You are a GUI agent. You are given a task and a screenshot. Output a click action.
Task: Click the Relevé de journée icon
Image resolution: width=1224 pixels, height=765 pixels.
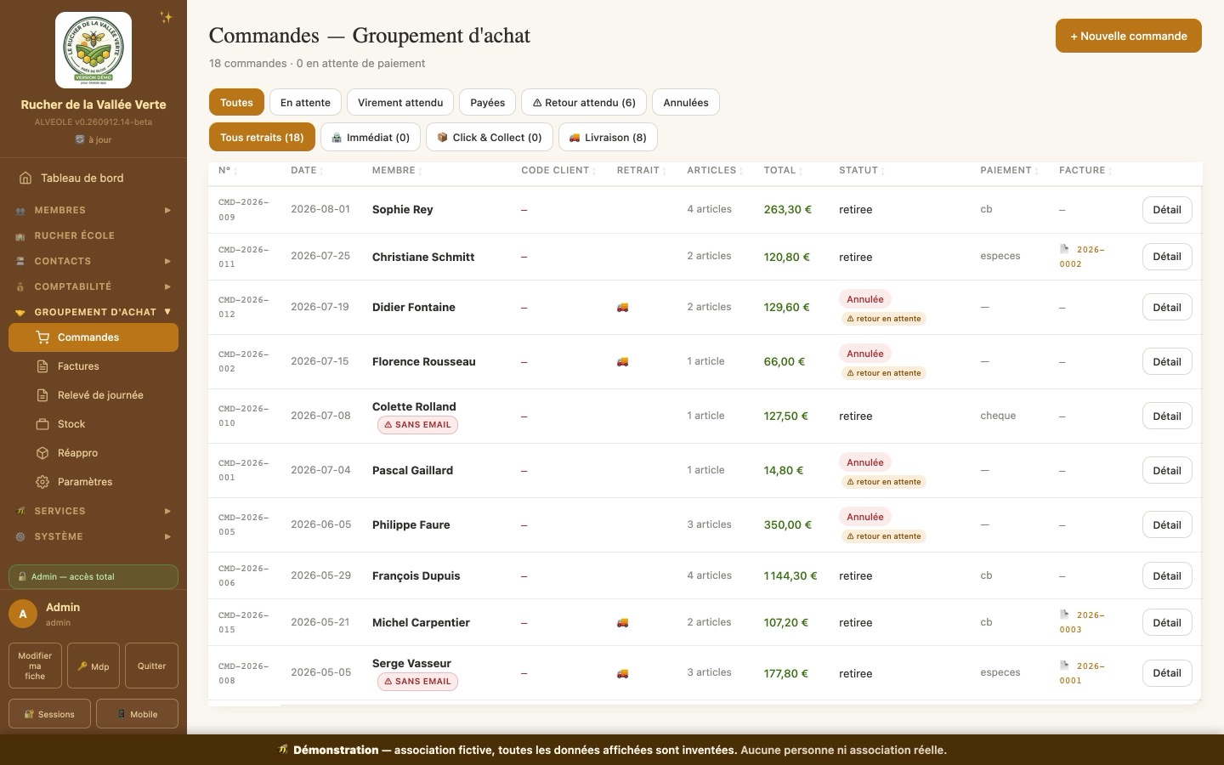(x=42, y=395)
